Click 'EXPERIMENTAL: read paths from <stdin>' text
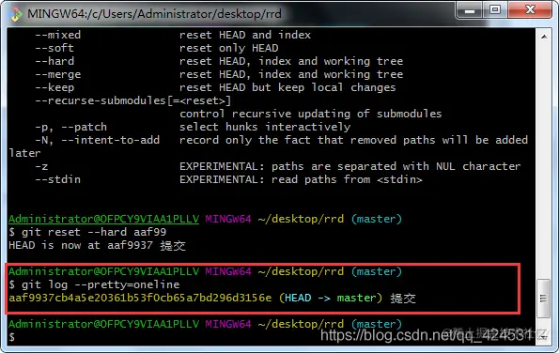 pos(301,179)
